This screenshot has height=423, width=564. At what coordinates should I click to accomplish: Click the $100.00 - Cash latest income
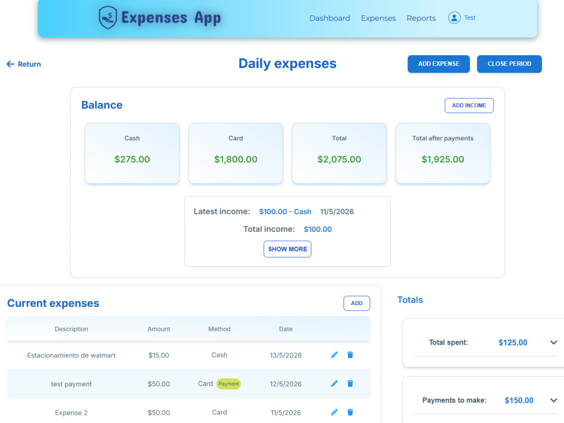(x=285, y=211)
